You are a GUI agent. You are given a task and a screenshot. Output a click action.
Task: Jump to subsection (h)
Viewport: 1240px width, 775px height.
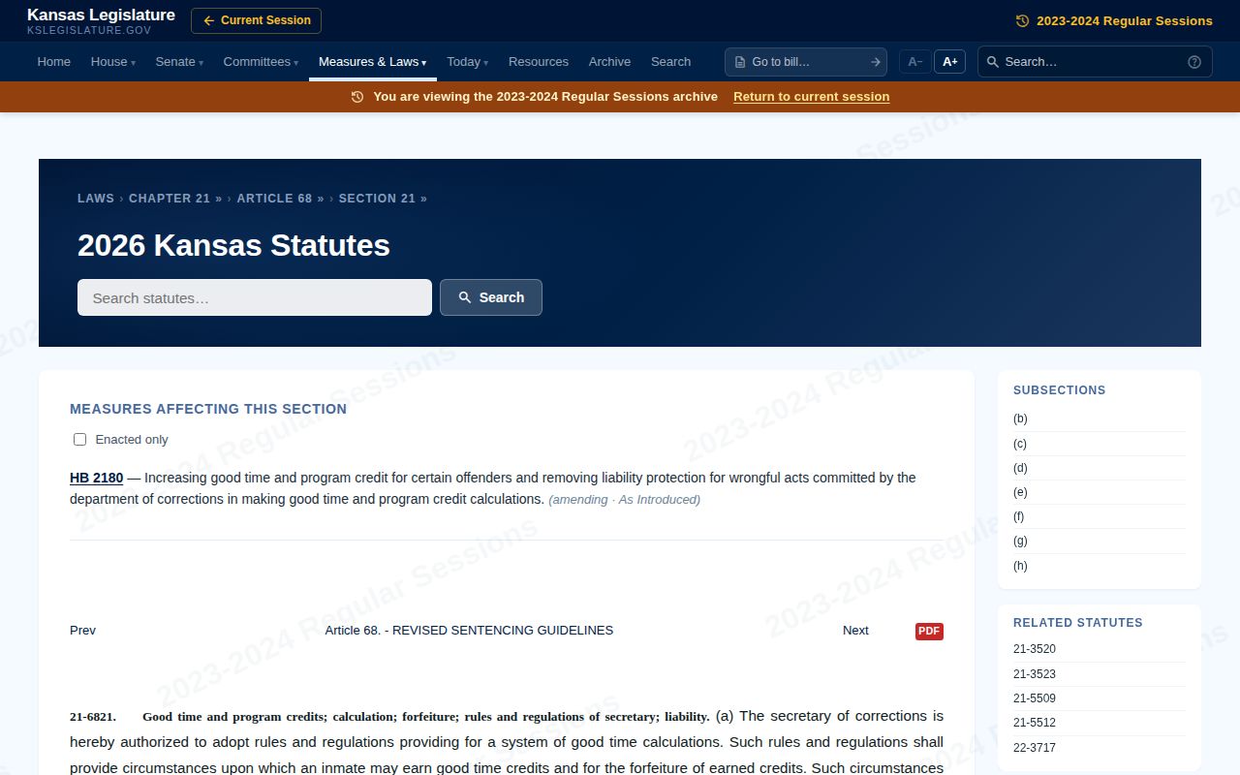(x=1020, y=566)
